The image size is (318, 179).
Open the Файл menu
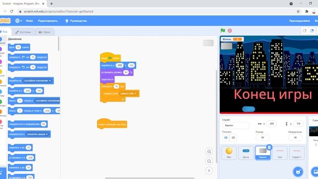29,21
